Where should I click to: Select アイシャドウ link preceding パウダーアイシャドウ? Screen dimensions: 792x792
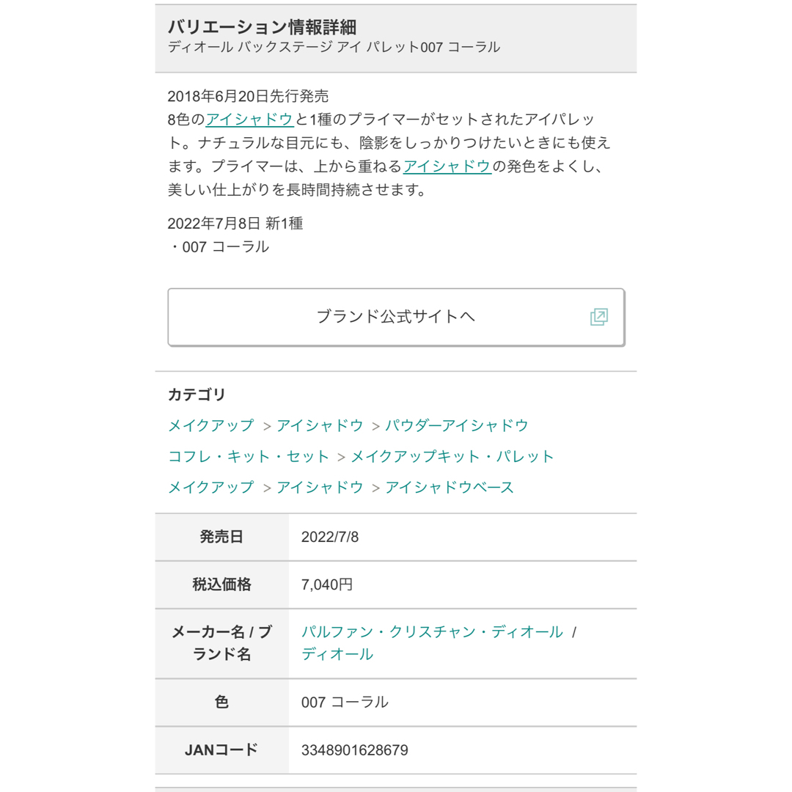tap(320, 425)
